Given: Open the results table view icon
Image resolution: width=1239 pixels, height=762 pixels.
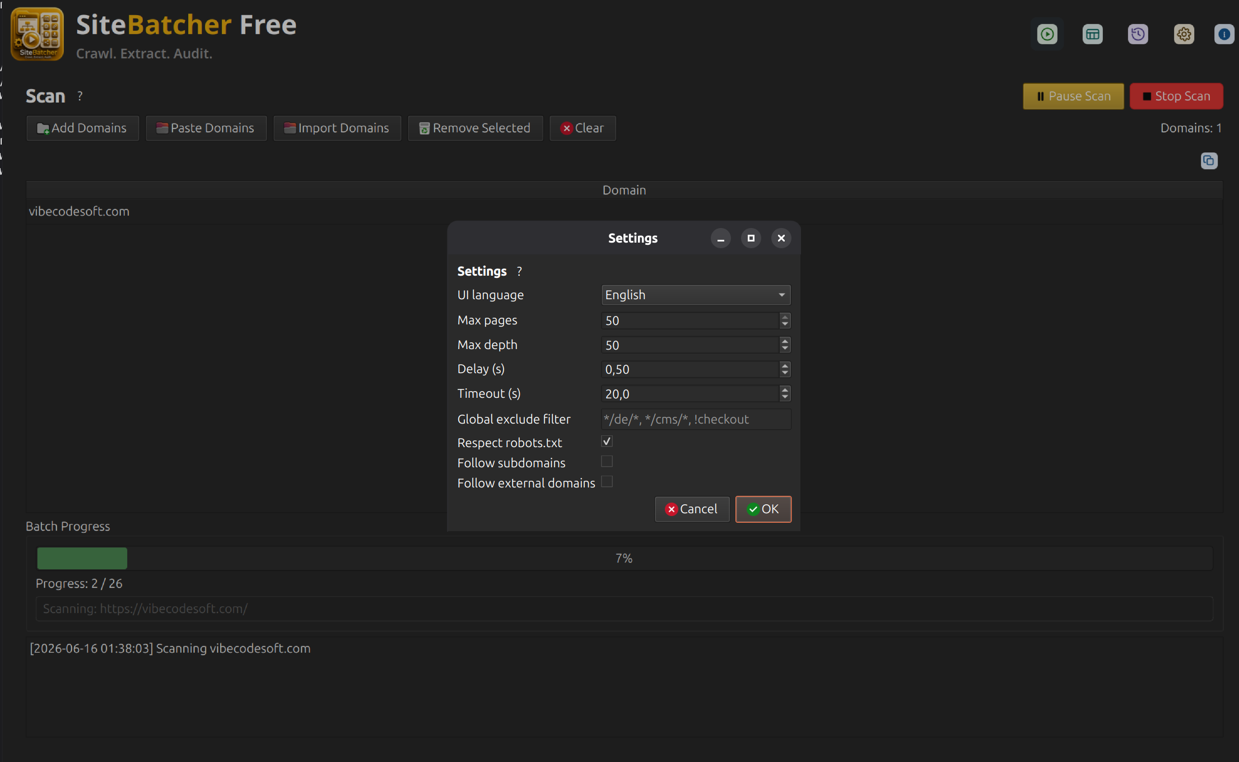Looking at the screenshot, I should pyautogui.click(x=1092, y=34).
